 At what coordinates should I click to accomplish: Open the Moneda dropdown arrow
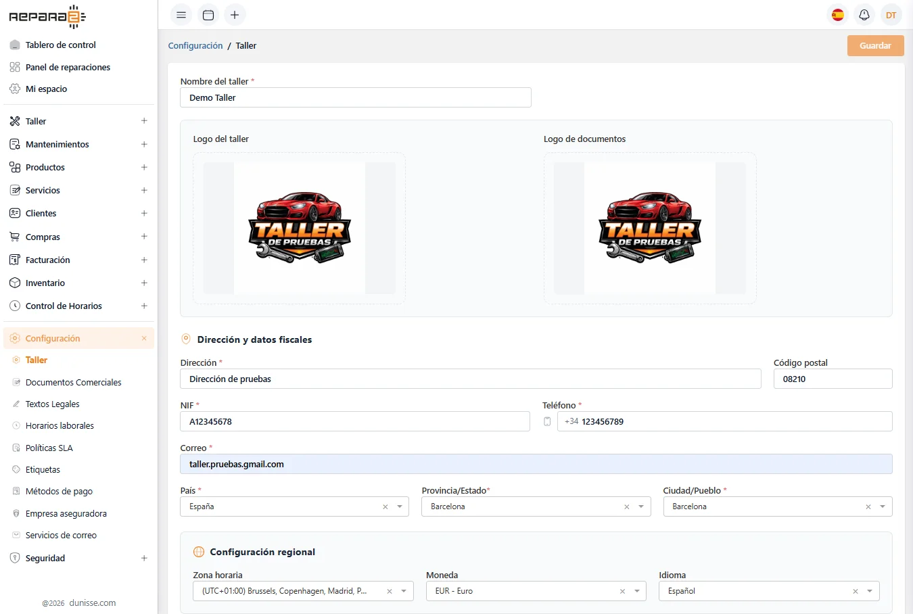coord(637,591)
